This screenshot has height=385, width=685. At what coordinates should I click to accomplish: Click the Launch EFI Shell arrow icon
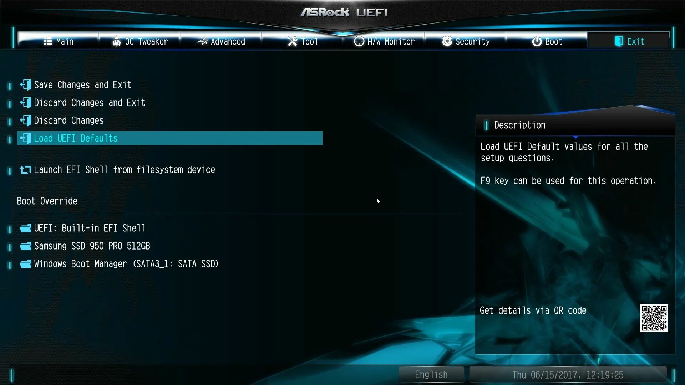(26, 170)
